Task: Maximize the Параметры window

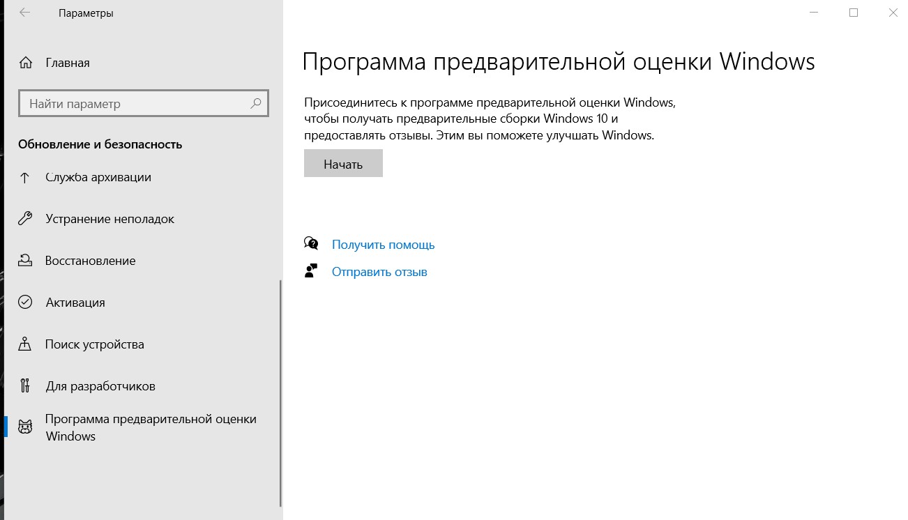Action: point(854,13)
